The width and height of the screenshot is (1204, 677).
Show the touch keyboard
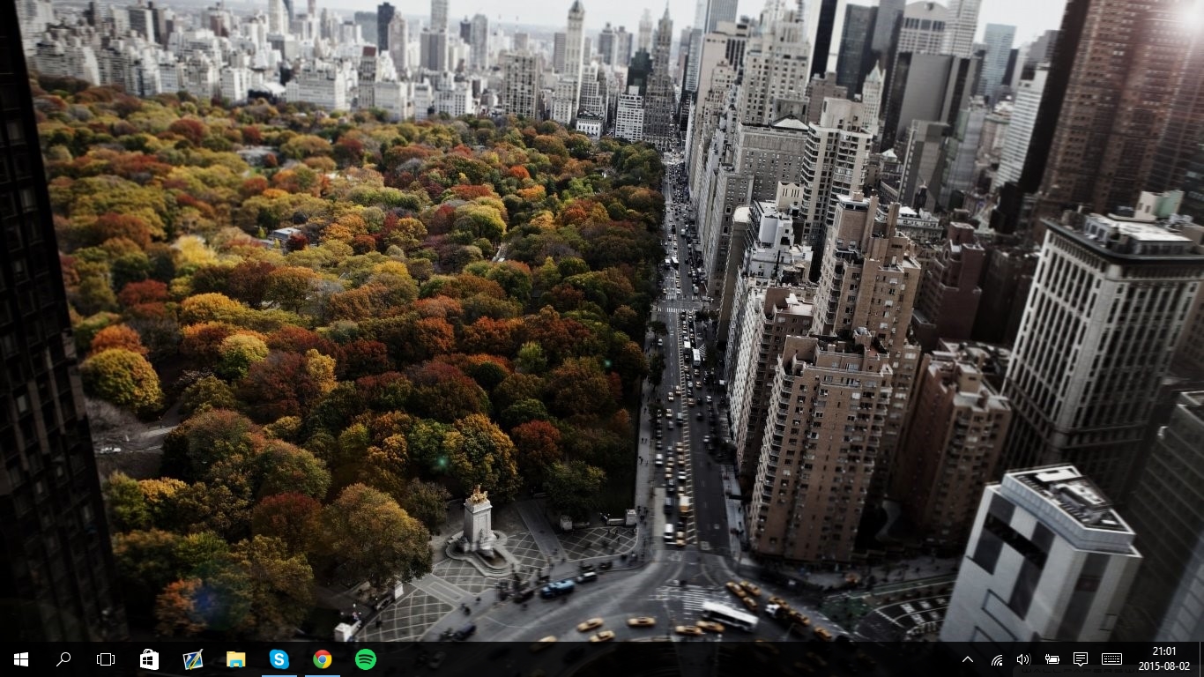[x=1111, y=659]
